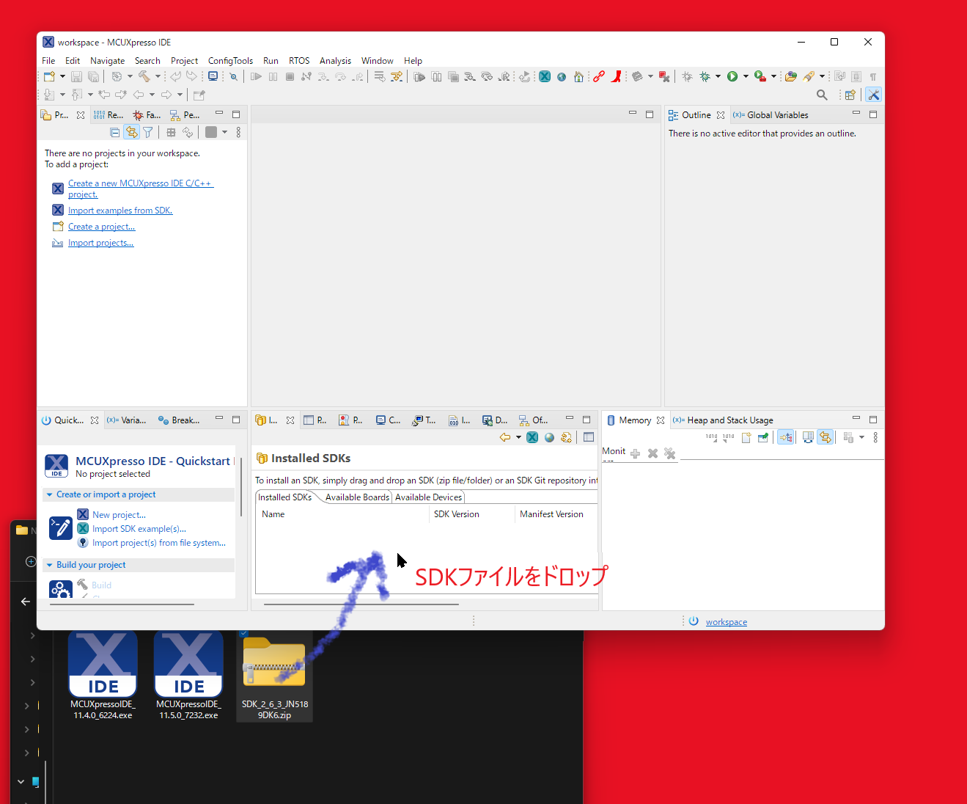Switch to Heap and Stack Usage tab

(723, 420)
